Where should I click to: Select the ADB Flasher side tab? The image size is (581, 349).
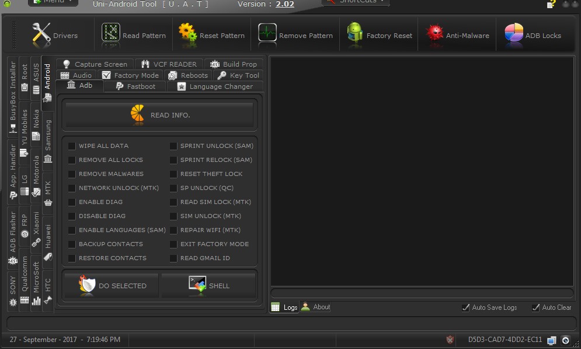(13, 237)
